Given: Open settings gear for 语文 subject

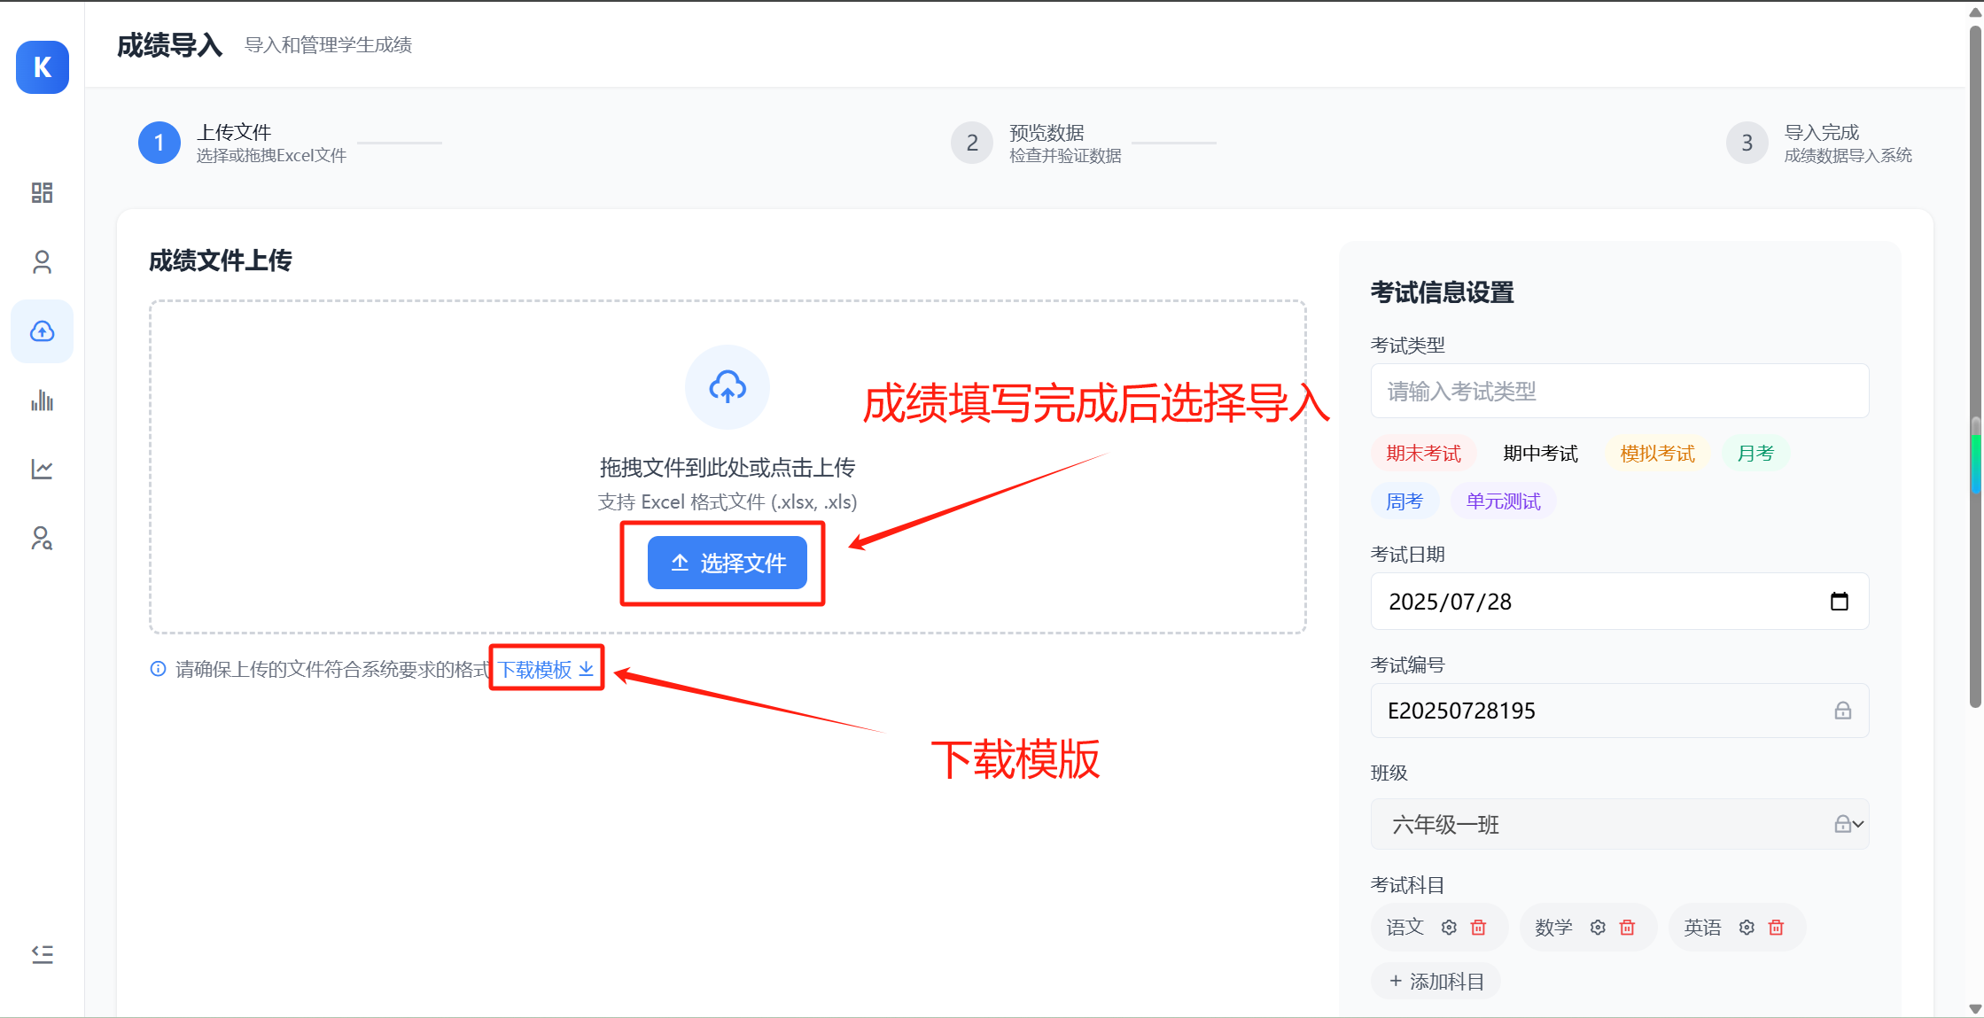Looking at the screenshot, I should pyautogui.click(x=1449, y=927).
